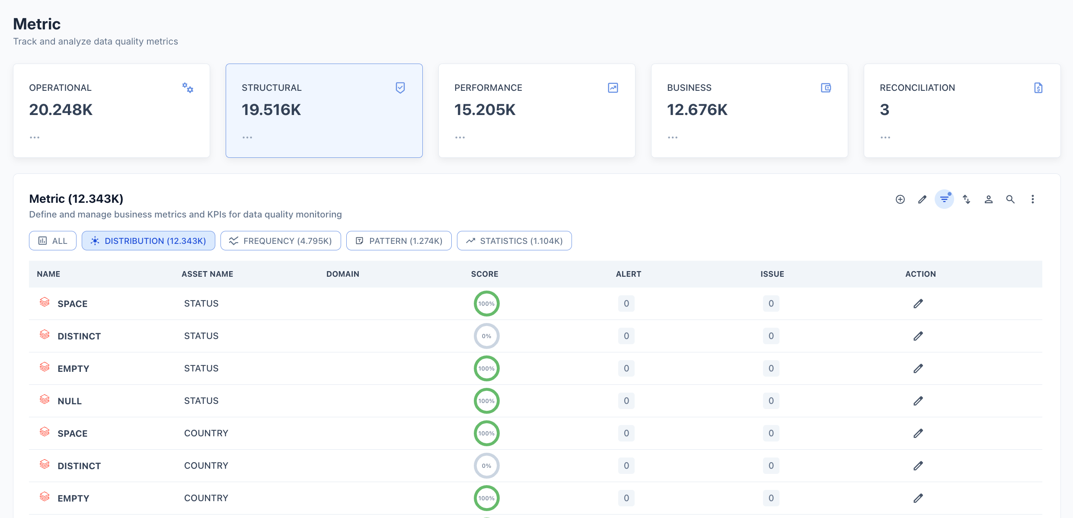Select the RECONCILIATION card showing 3
The width and height of the screenshot is (1073, 518).
(x=962, y=111)
